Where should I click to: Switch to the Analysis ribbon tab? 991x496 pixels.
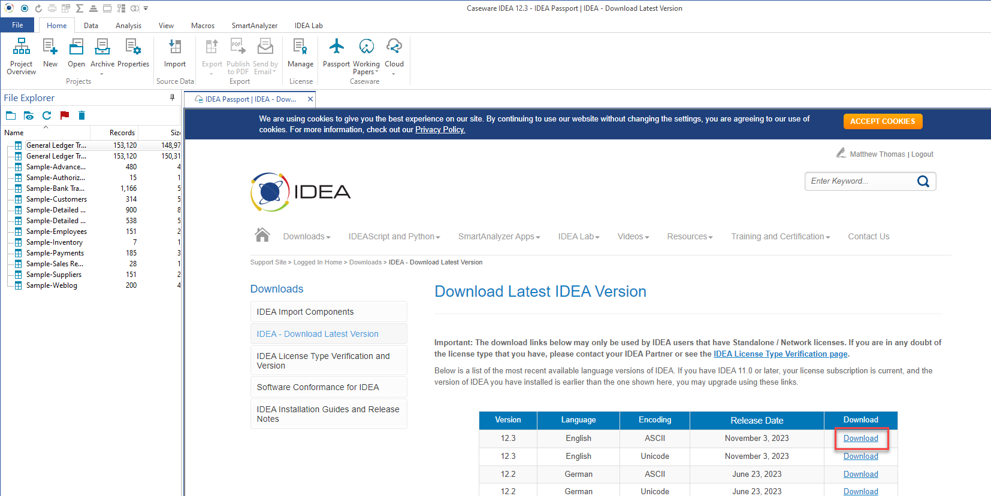pos(128,26)
